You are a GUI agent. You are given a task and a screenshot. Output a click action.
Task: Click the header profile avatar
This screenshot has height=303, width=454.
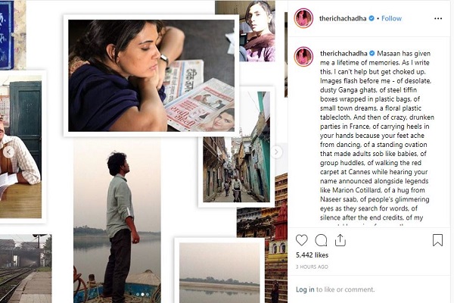[x=303, y=18]
